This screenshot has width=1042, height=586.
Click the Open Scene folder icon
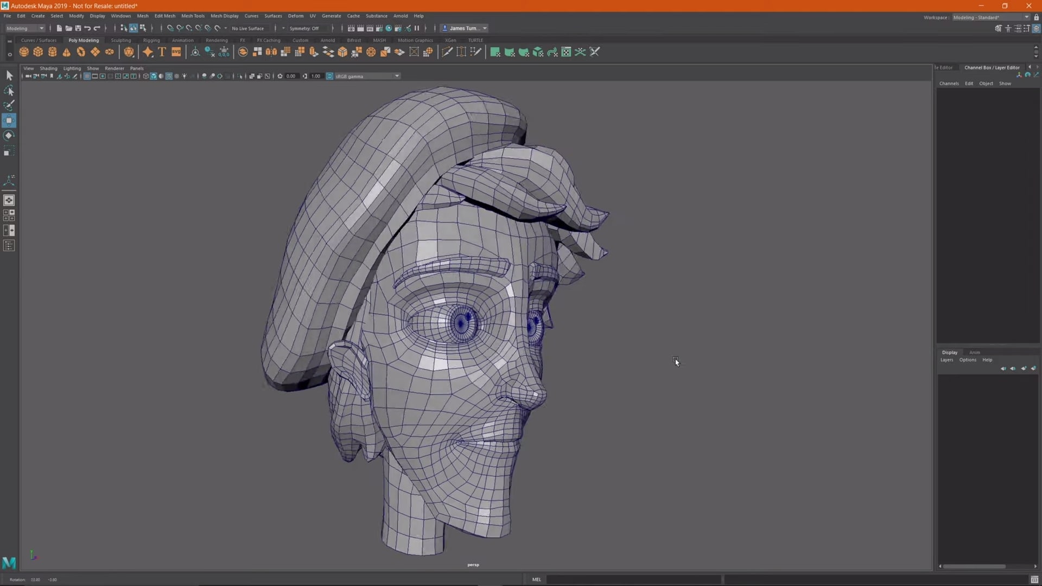68,28
